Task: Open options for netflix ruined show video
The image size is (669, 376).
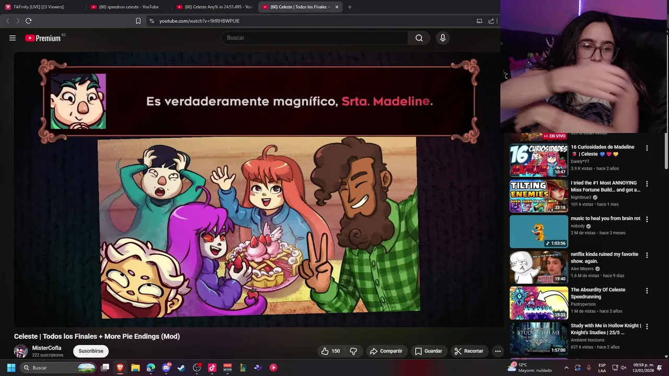Action: [647, 255]
